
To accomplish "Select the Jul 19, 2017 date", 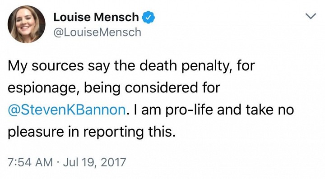I will coord(94,162).
